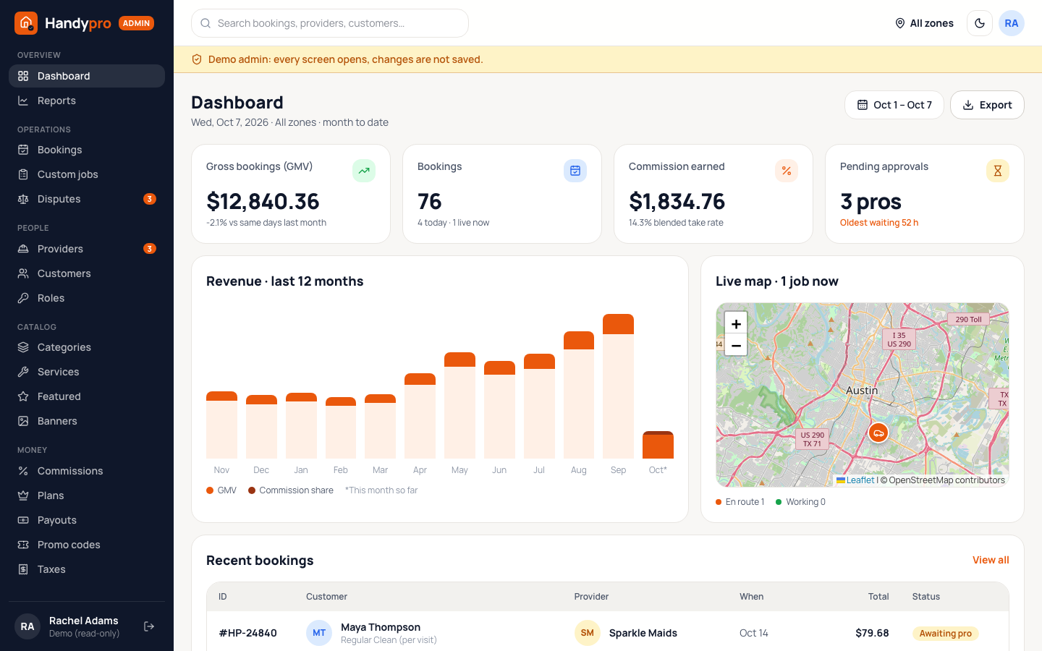The width and height of the screenshot is (1042, 651).
Task: Click the Customers sidebar icon
Action: 23,273
